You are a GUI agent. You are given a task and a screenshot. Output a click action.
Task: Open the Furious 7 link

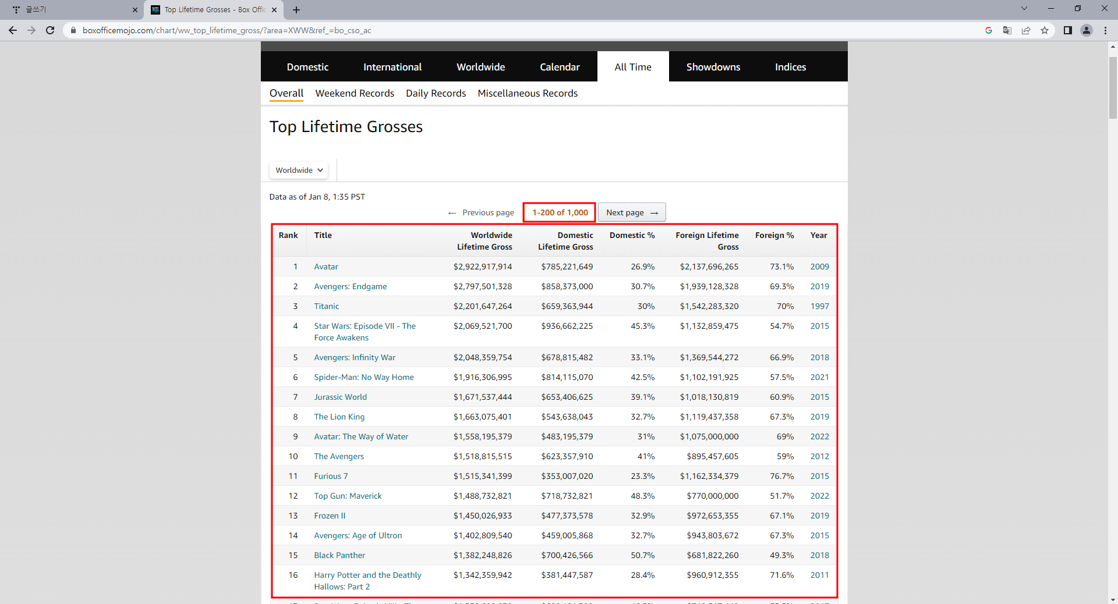(x=331, y=476)
